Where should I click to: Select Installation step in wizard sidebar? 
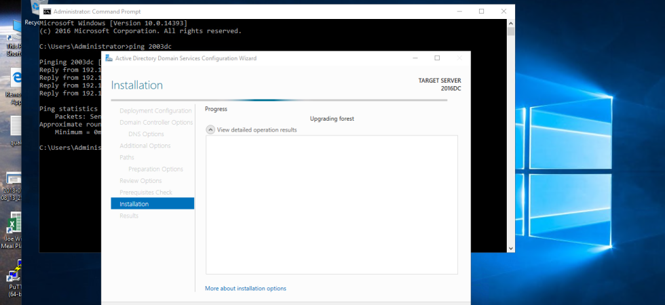point(153,204)
